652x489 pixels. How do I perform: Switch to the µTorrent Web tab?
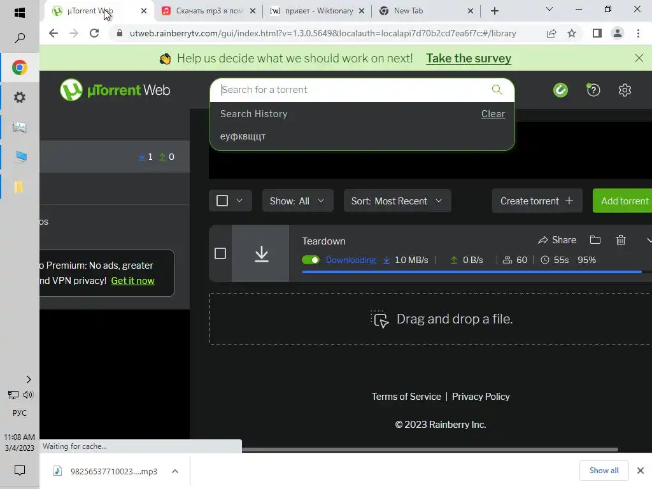(99, 11)
